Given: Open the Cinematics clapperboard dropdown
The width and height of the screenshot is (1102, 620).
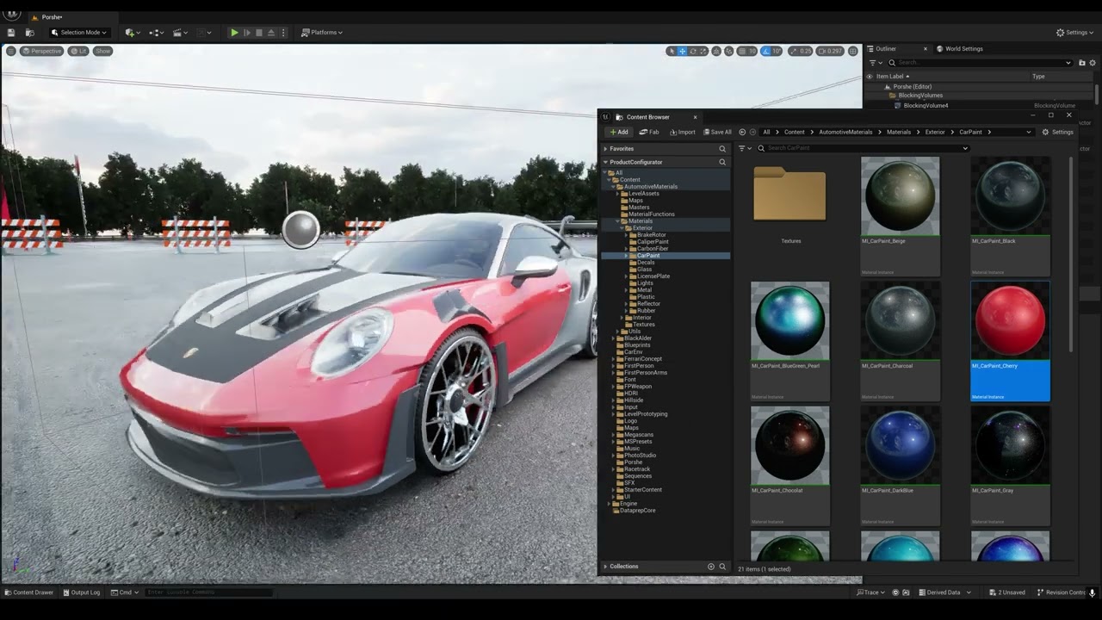Looking at the screenshot, I should coord(180,33).
